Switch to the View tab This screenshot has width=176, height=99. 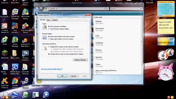click(48, 20)
